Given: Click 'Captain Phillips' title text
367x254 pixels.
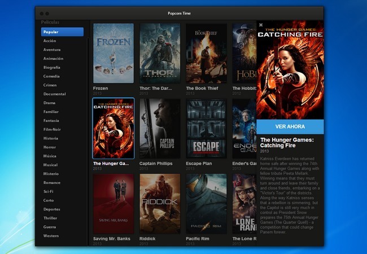Looking at the screenshot, I should tap(156, 164).
